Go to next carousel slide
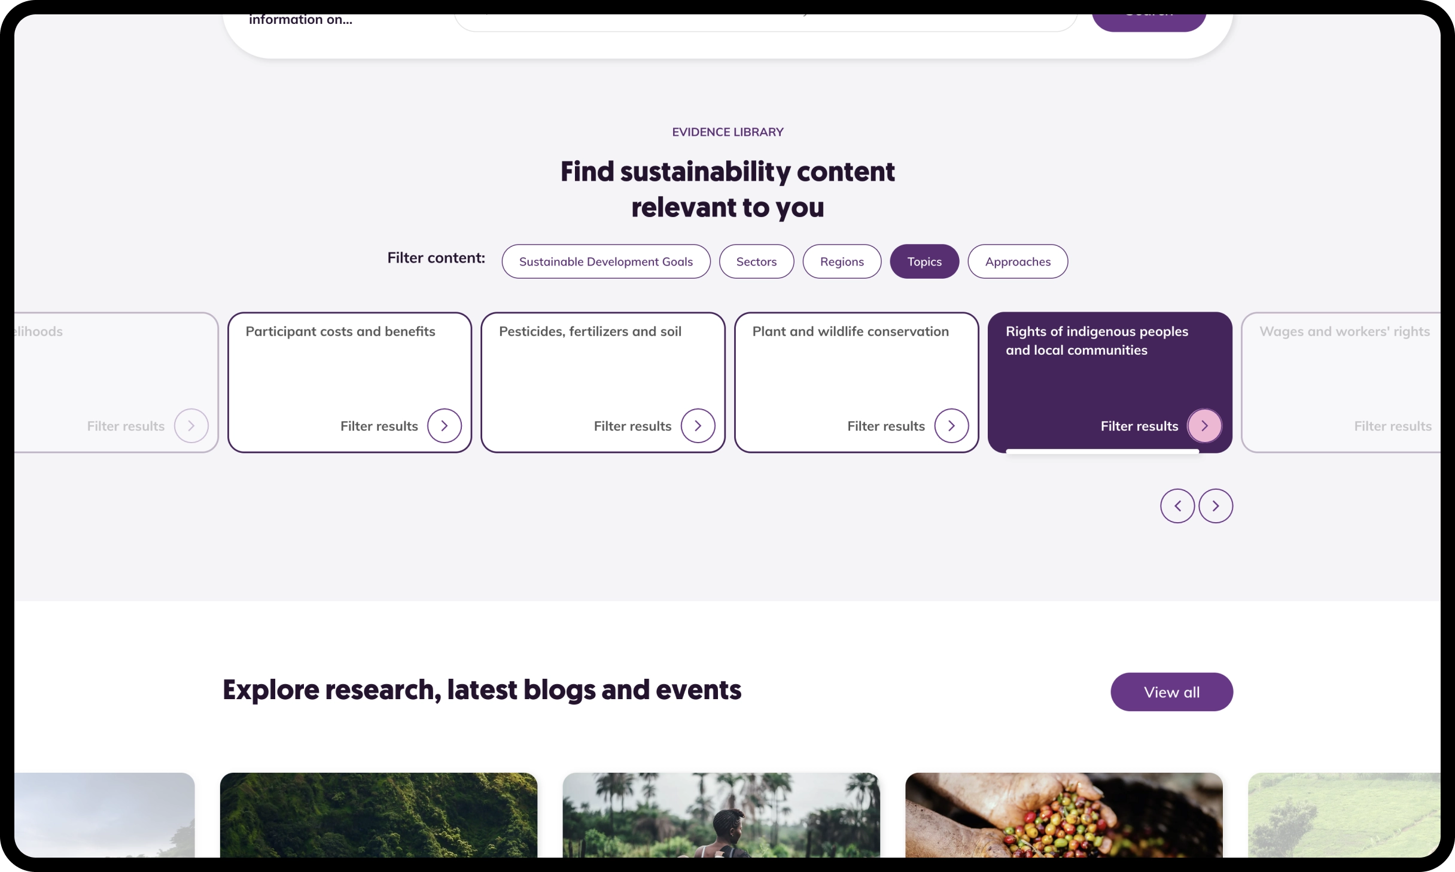1455x872 pixels. [x=1216, y=506]
